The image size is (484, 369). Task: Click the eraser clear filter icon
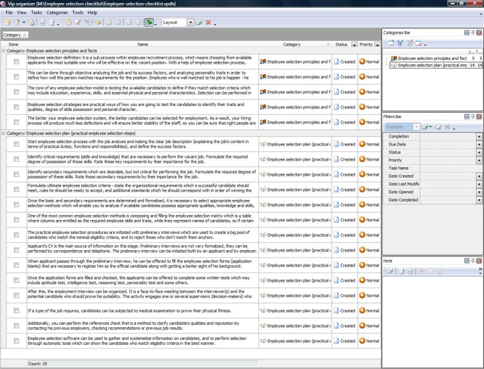[x=437, y=127]
